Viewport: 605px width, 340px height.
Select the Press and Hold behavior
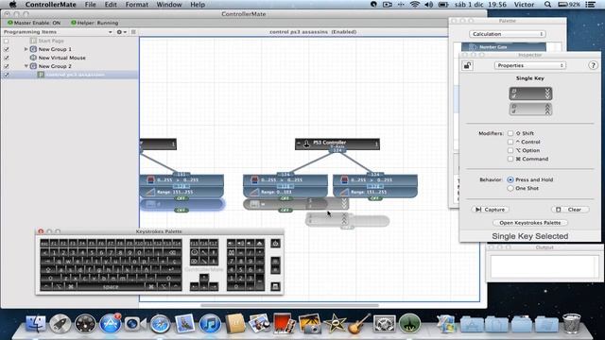pyautogui.click(x=510, y=179)
